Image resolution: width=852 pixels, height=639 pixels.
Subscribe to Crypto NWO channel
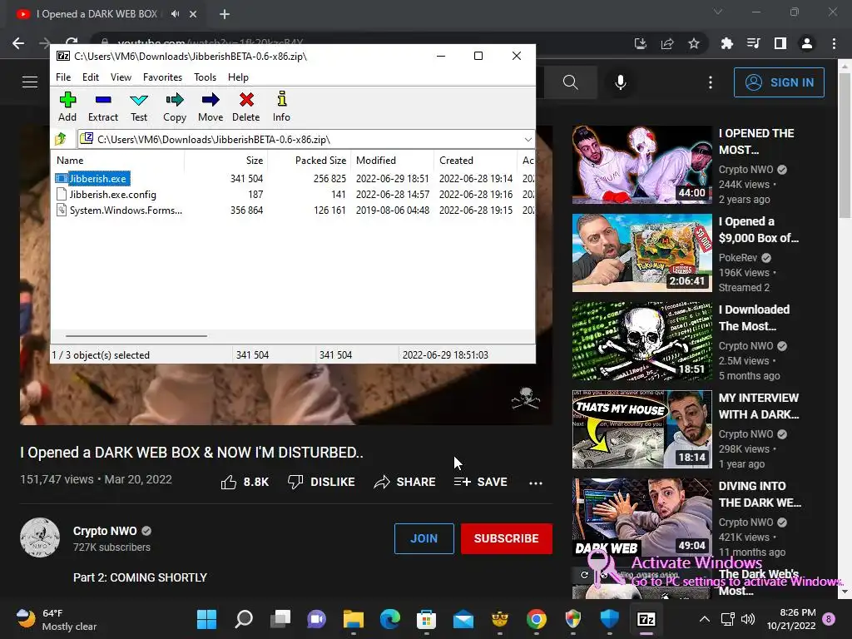click(507, 538)
